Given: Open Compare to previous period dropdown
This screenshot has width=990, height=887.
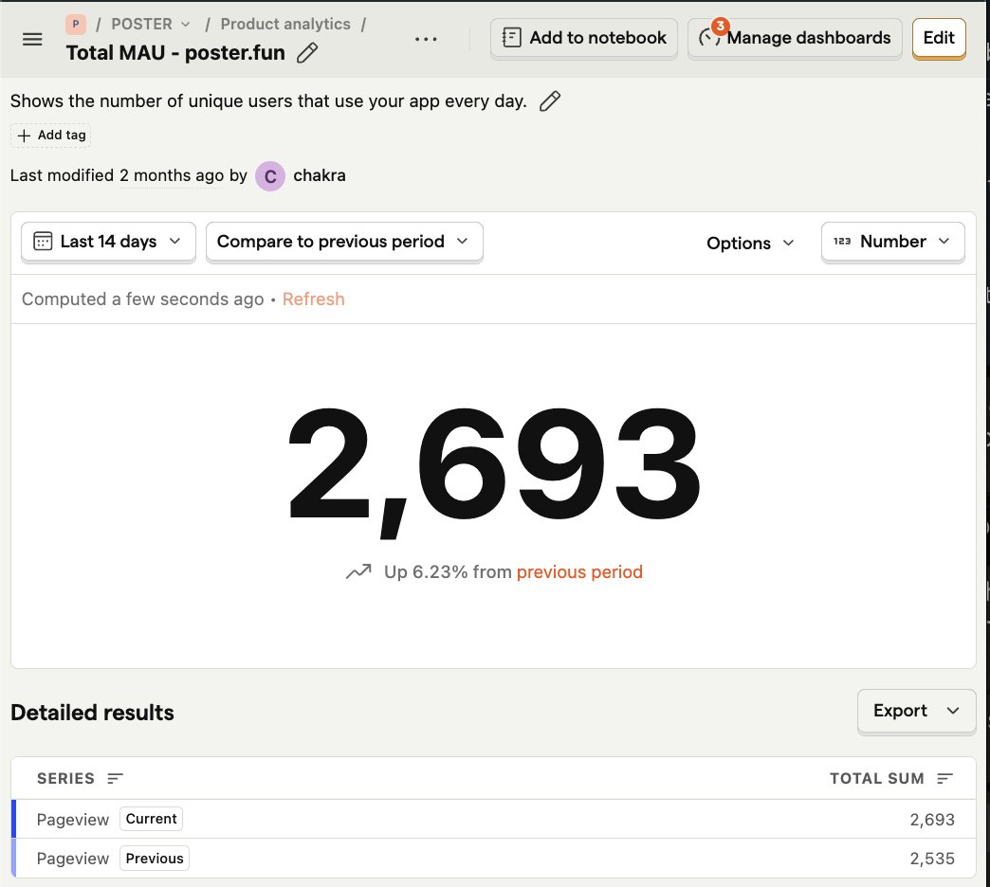Looking at the screenshot, I should point(344,242).
